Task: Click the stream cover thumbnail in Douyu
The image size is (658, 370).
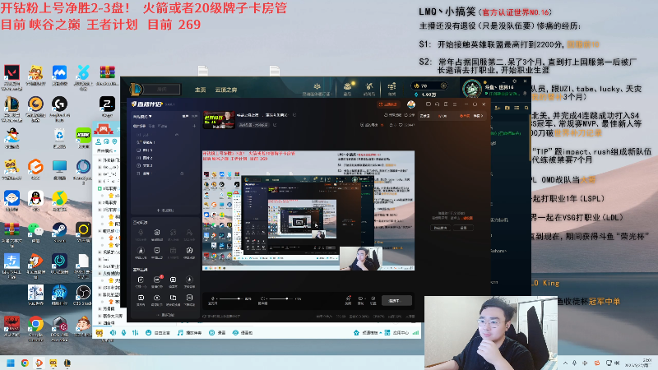Action: 218,120
